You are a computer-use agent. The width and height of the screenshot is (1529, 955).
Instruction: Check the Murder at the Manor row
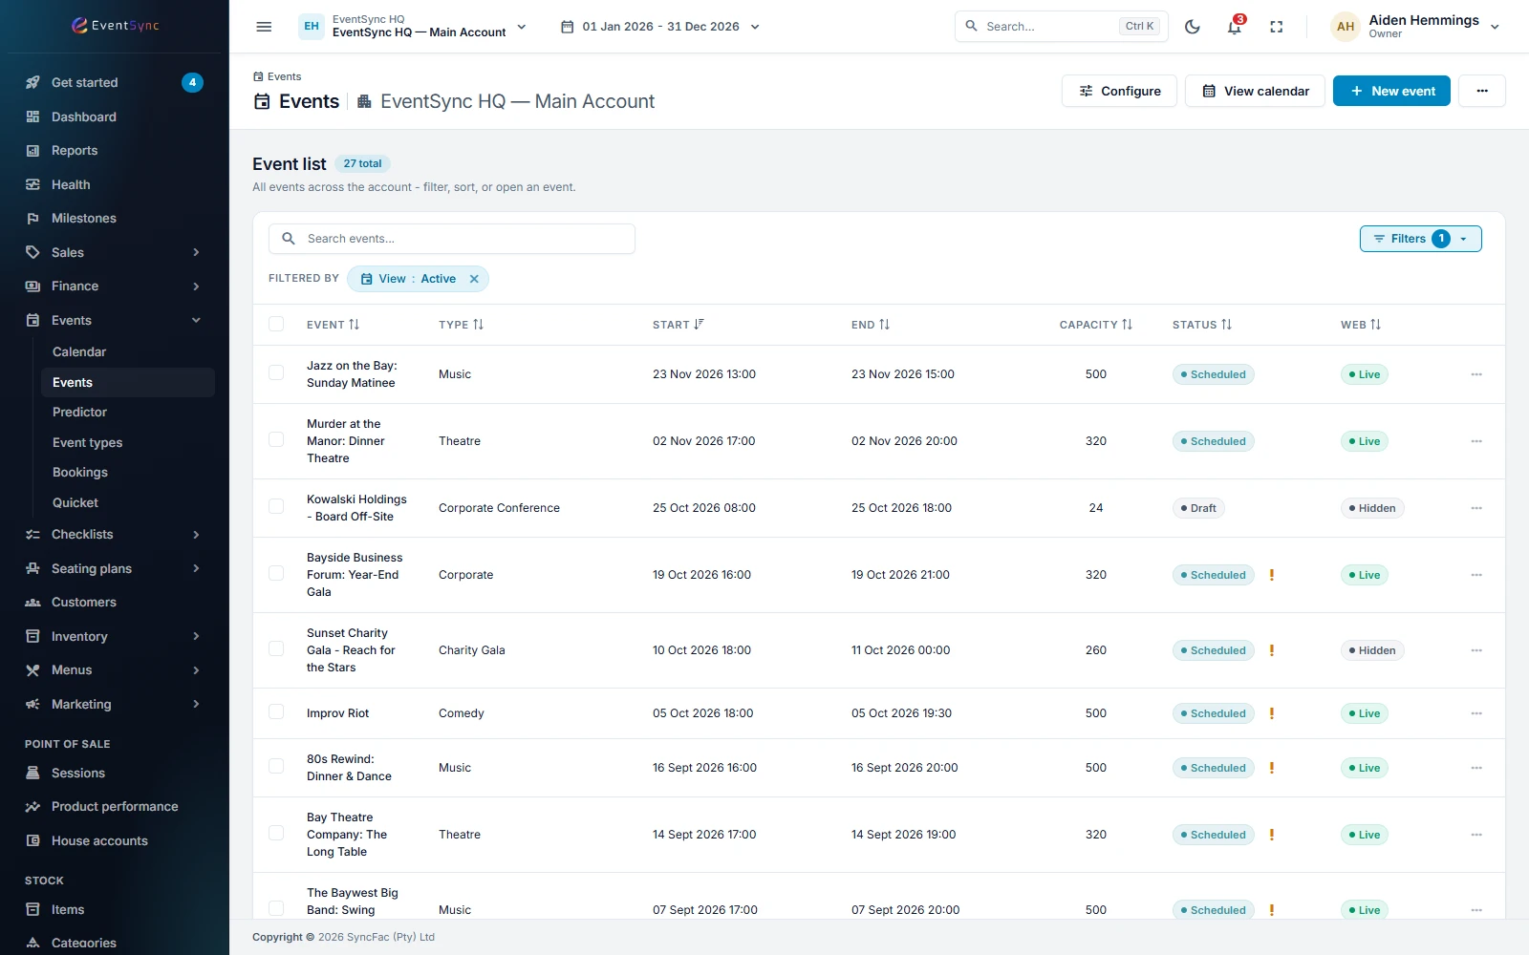point(276,439)
